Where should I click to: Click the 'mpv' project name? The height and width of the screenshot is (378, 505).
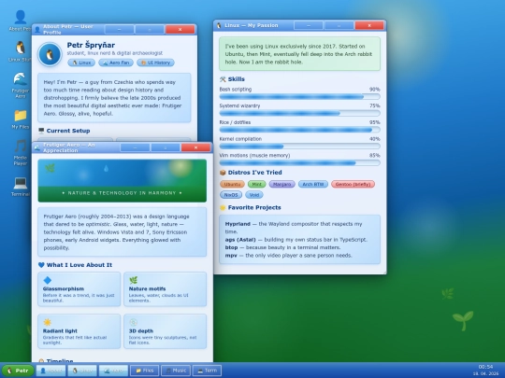(231, 256)
